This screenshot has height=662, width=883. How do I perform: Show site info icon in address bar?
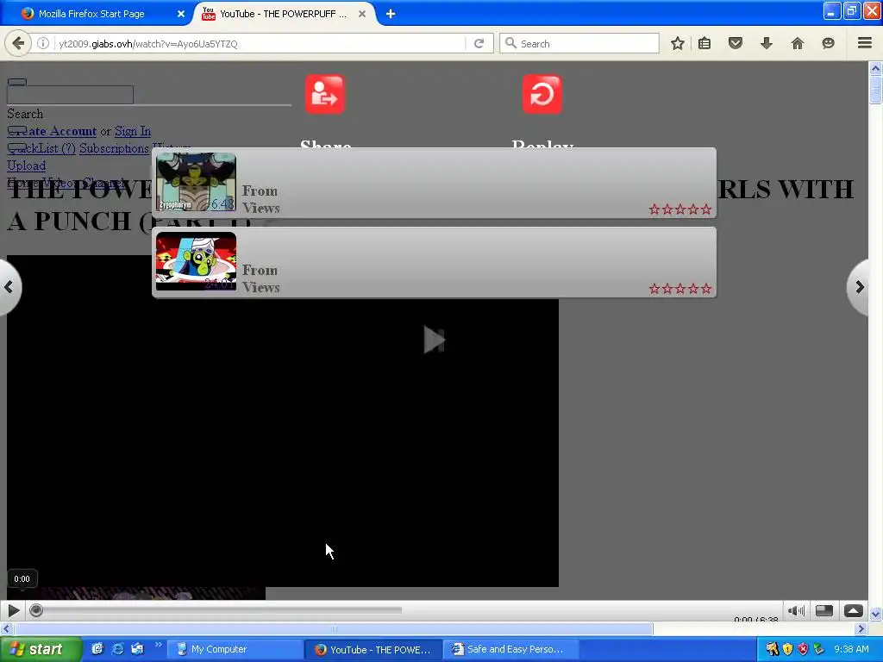point(43,43)
